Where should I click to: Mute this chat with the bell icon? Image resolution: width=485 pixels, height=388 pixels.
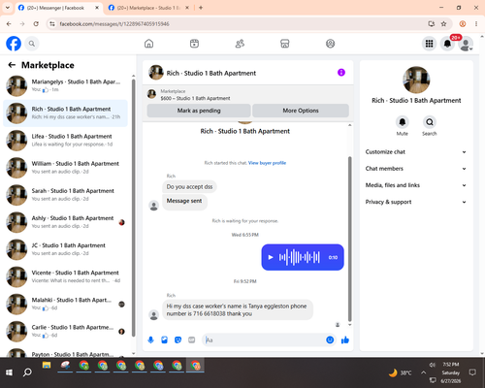point(403,122)
